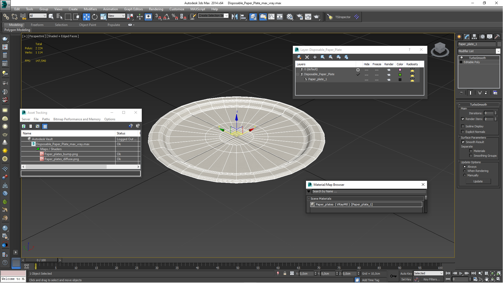Click Add Selected Objects plus in Layer dialog

(315, 57)
